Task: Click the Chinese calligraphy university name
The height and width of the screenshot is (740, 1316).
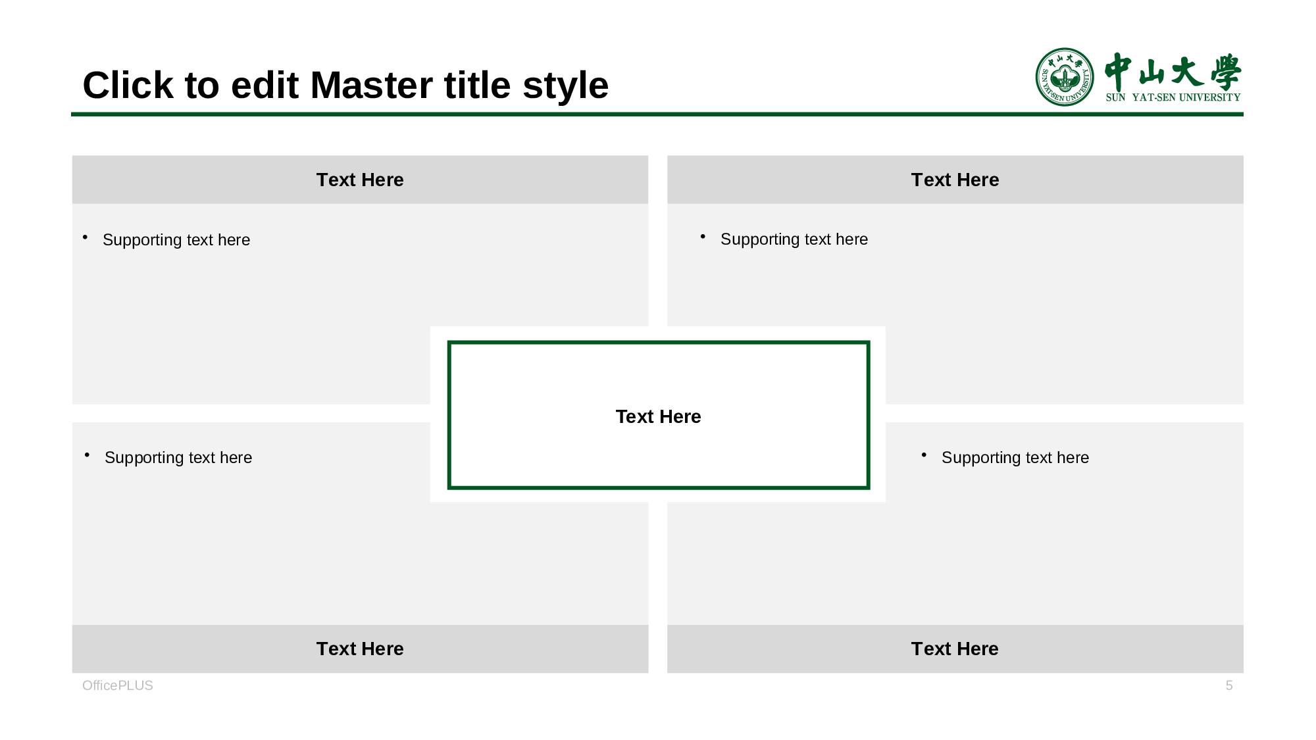Action: click(1173, 72)
